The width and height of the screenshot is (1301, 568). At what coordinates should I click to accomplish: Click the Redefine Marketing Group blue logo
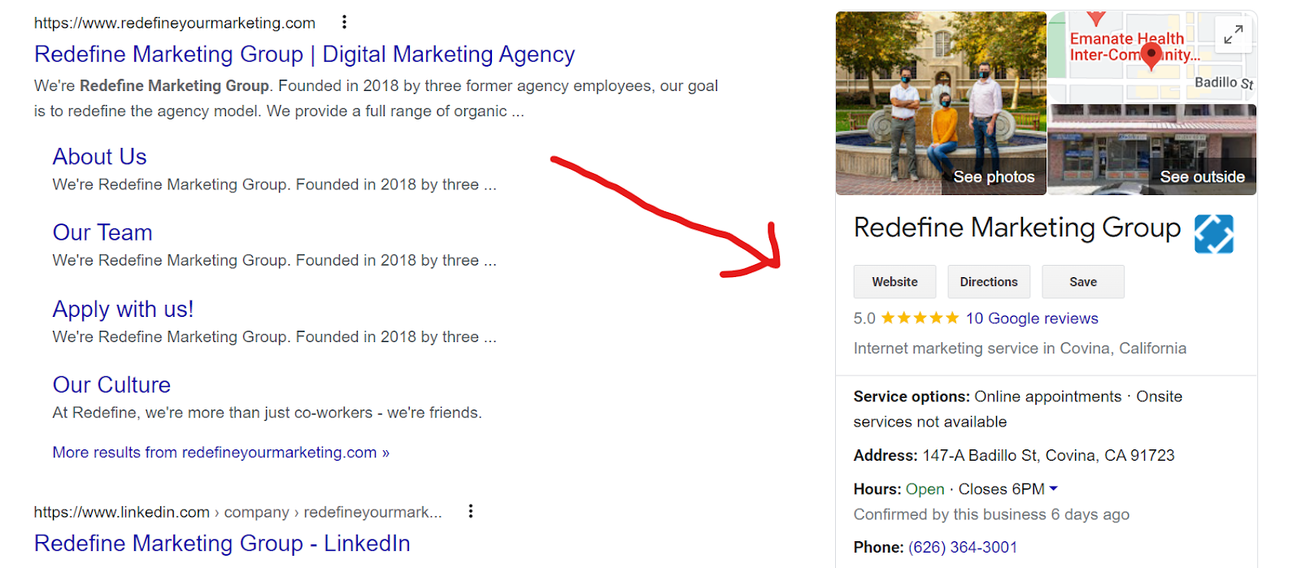pyautogui.click(x=1214, y=234)
